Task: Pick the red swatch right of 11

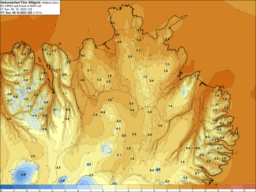Action: coord(249,187)
